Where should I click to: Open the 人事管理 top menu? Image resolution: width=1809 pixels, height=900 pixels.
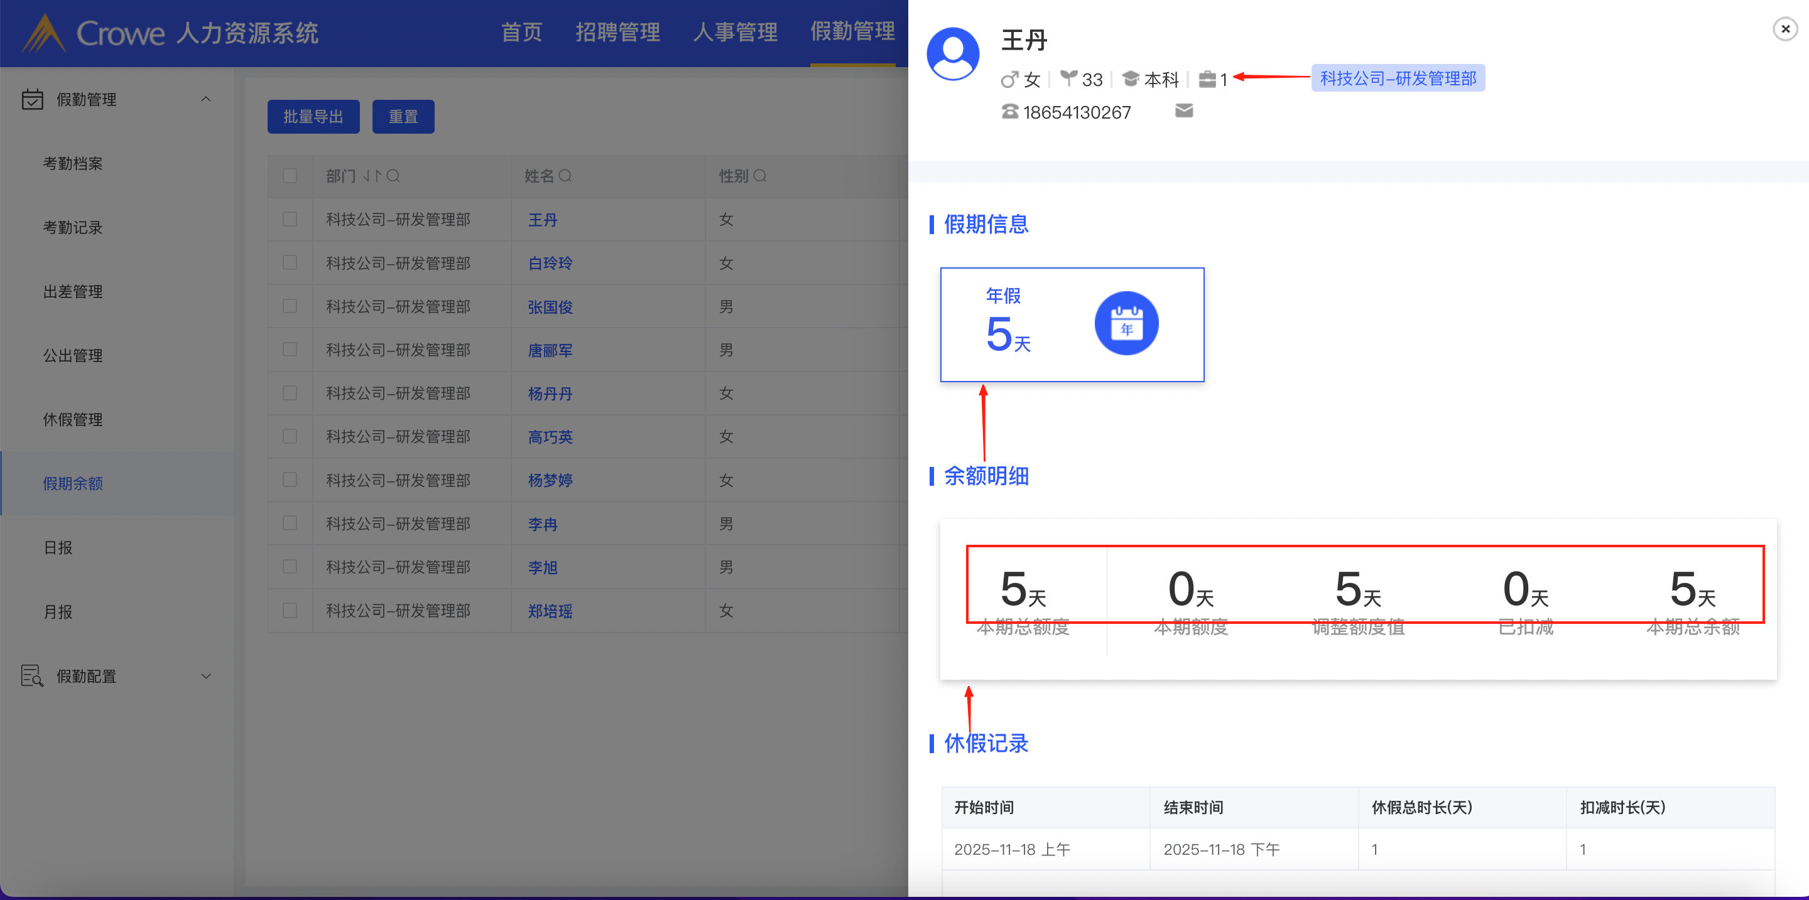[x=734, y=32]
